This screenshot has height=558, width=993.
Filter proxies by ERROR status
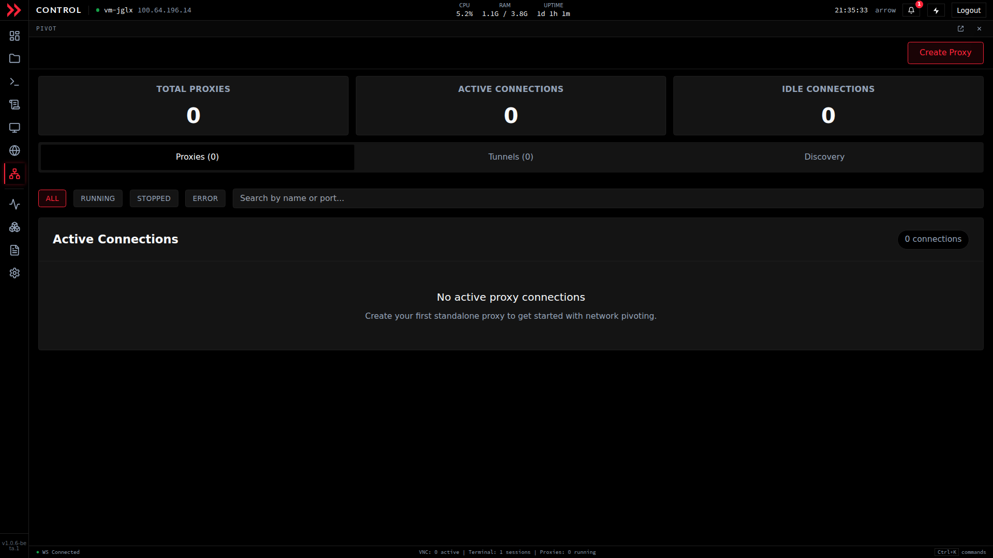[x=205, y=198]
